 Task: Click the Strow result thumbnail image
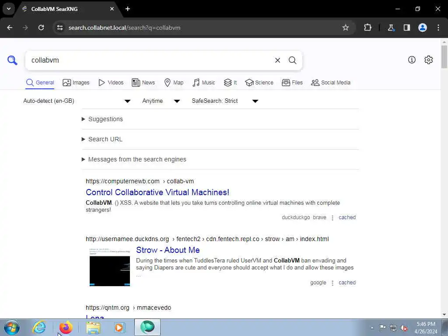(110, 267)
